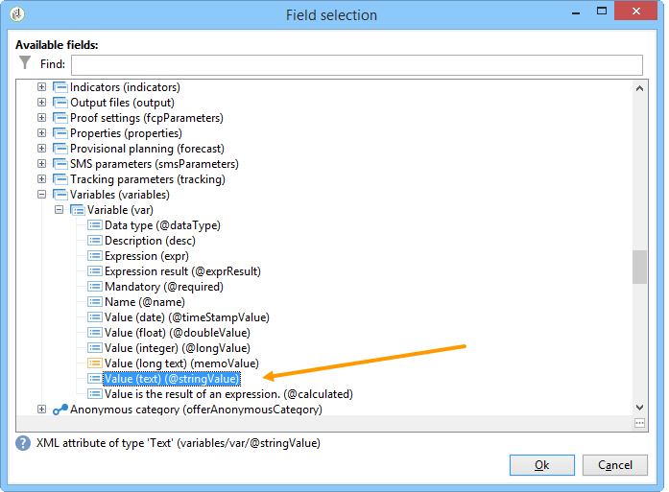The image size is (669, 492).
Task: Expand the Anonymous category node
Action: click(x=41, y=410)
